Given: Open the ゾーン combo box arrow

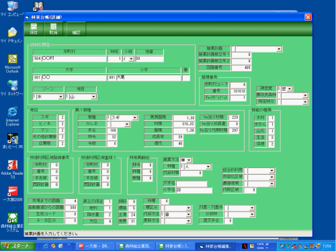Looking at the screenshot, I should (x=60, y=97).
